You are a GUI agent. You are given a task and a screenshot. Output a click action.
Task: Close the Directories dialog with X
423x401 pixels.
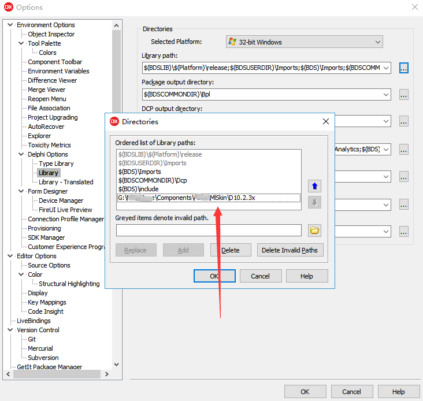[326, 121]
